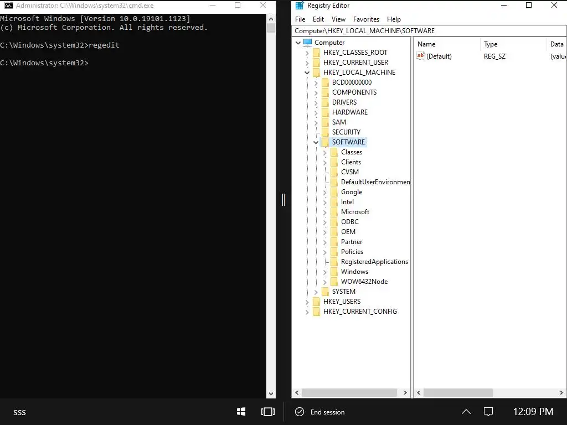
Task: Click the HKEY_CURRENT_USER folder icon
Action: point(316,63)
